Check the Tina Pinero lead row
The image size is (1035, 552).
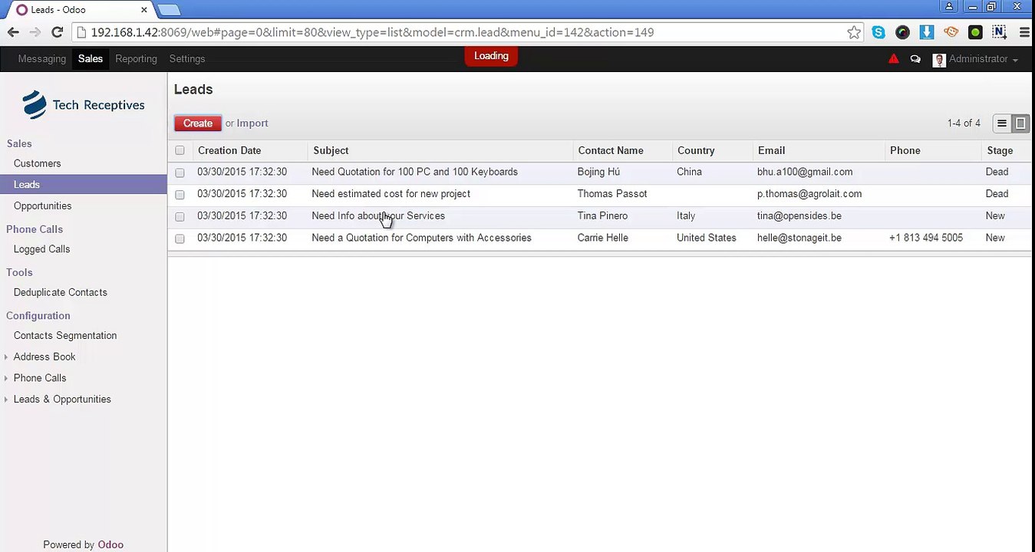pos(180,217)
